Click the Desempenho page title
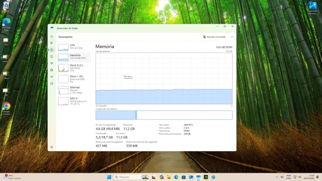Viewport: 322px width, 181px height. (x=66, y=37)
